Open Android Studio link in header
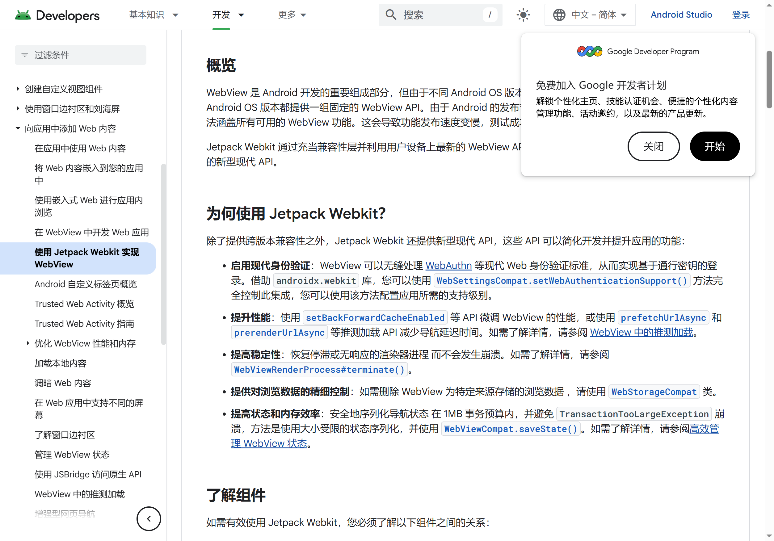Image resolution: width=774 pixels, height=541 pixels. pos(681,15)
